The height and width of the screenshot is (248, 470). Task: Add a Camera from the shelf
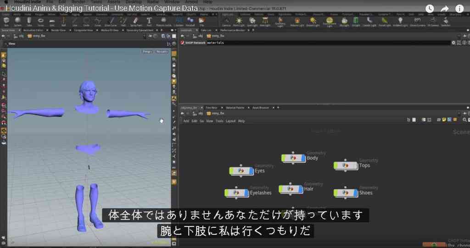(x=226, y=22)
